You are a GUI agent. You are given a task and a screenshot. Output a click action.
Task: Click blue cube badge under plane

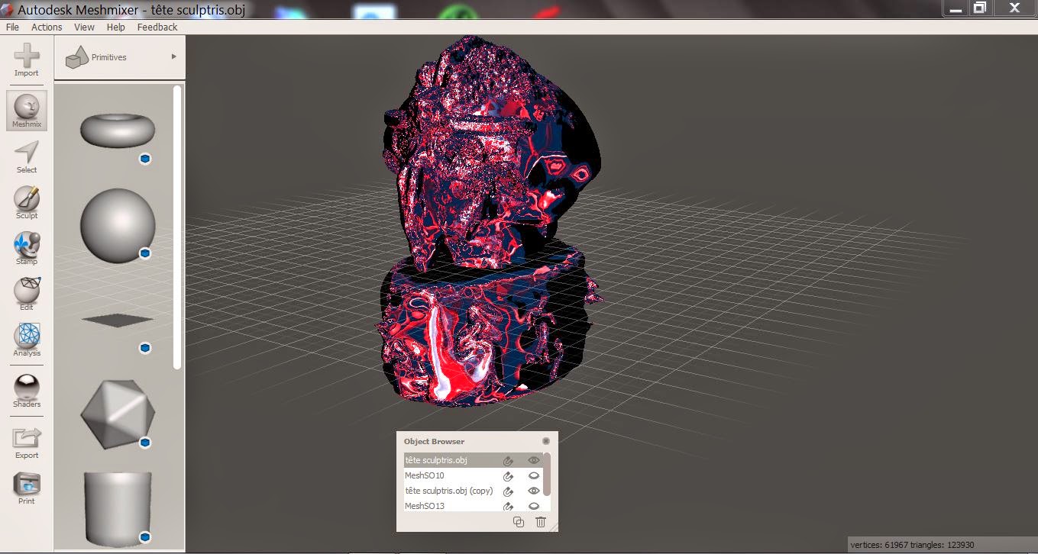click(x=144, y=348)
